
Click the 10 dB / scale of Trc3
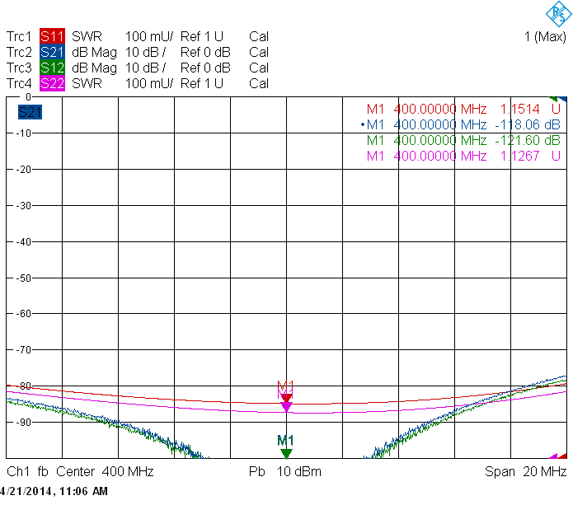click(x=145, y=68)
